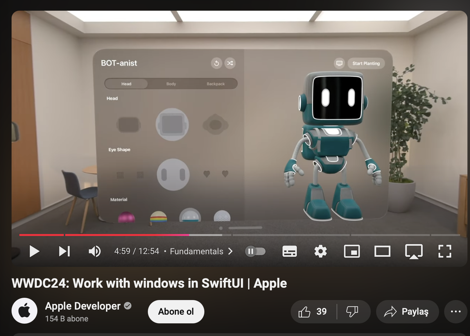This screenshot has height=336, width=470.
Task: Click the 154 B abone subscriber count
Action: 67,319
